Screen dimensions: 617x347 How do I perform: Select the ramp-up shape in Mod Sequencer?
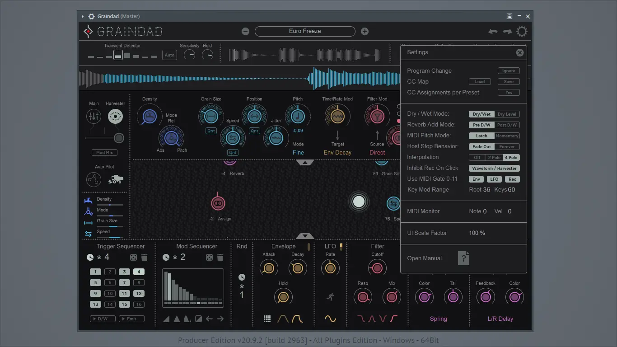[x=166, y=319]
